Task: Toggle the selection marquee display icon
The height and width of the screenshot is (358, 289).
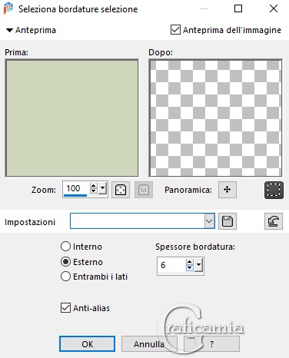Action: pos(274,190)
